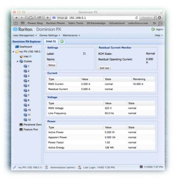Reload the page with the refresh icon
Image resolution: width=181 pixels, height=179 pixels.
(137, 18)
